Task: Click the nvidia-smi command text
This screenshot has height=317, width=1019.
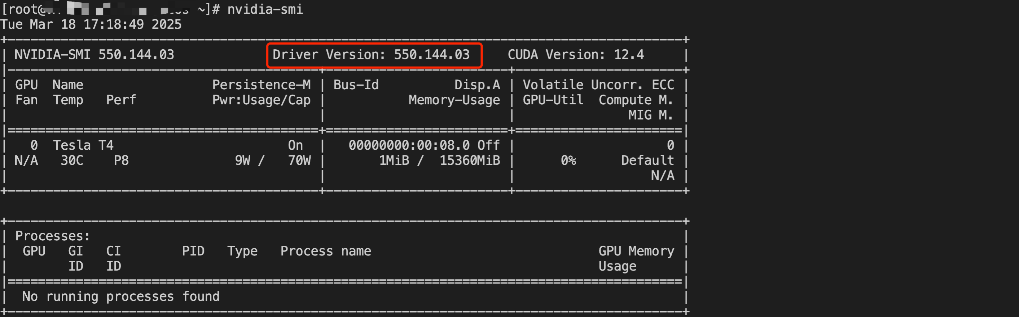Action: tap(265, 9)
